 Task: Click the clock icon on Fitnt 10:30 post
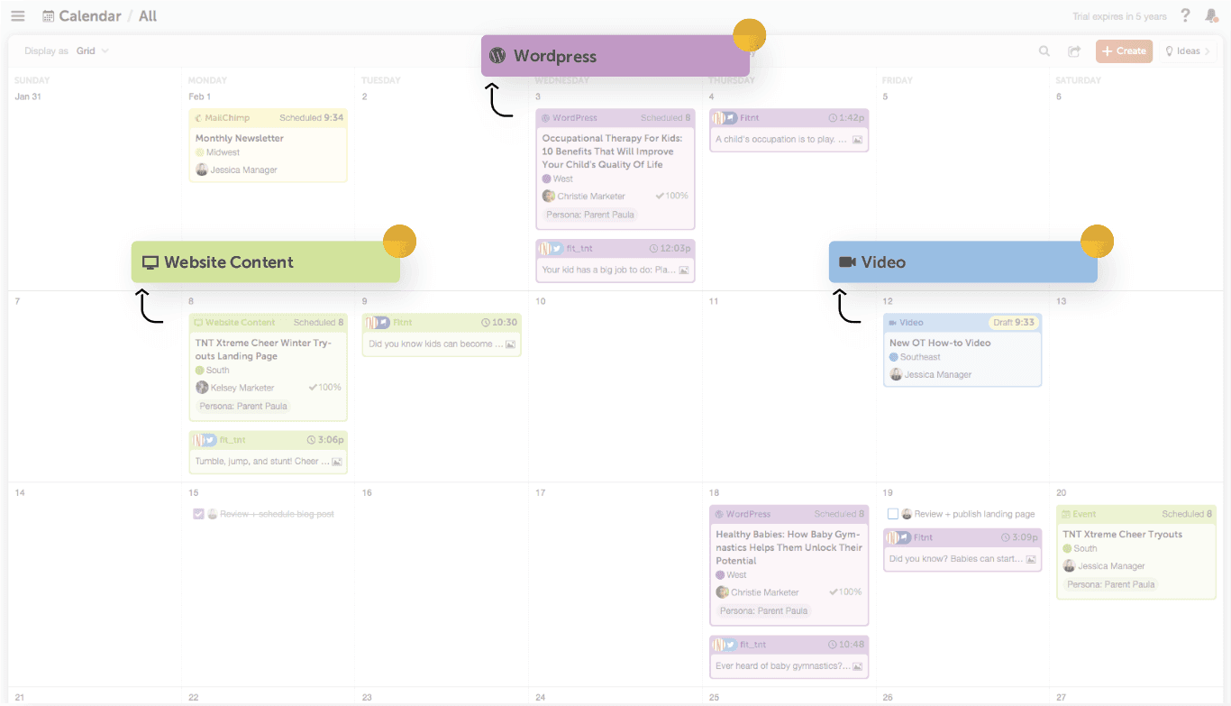coord(486,322)
